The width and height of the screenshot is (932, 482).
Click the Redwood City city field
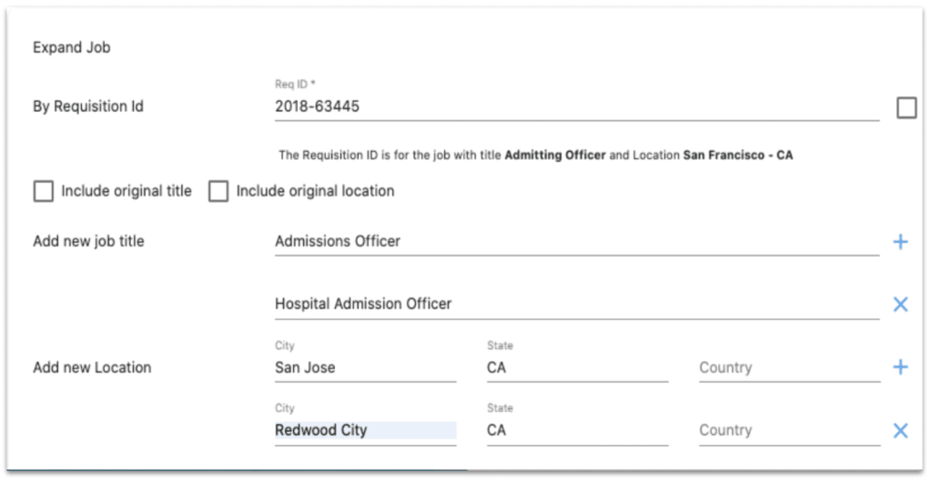[365, 430]
